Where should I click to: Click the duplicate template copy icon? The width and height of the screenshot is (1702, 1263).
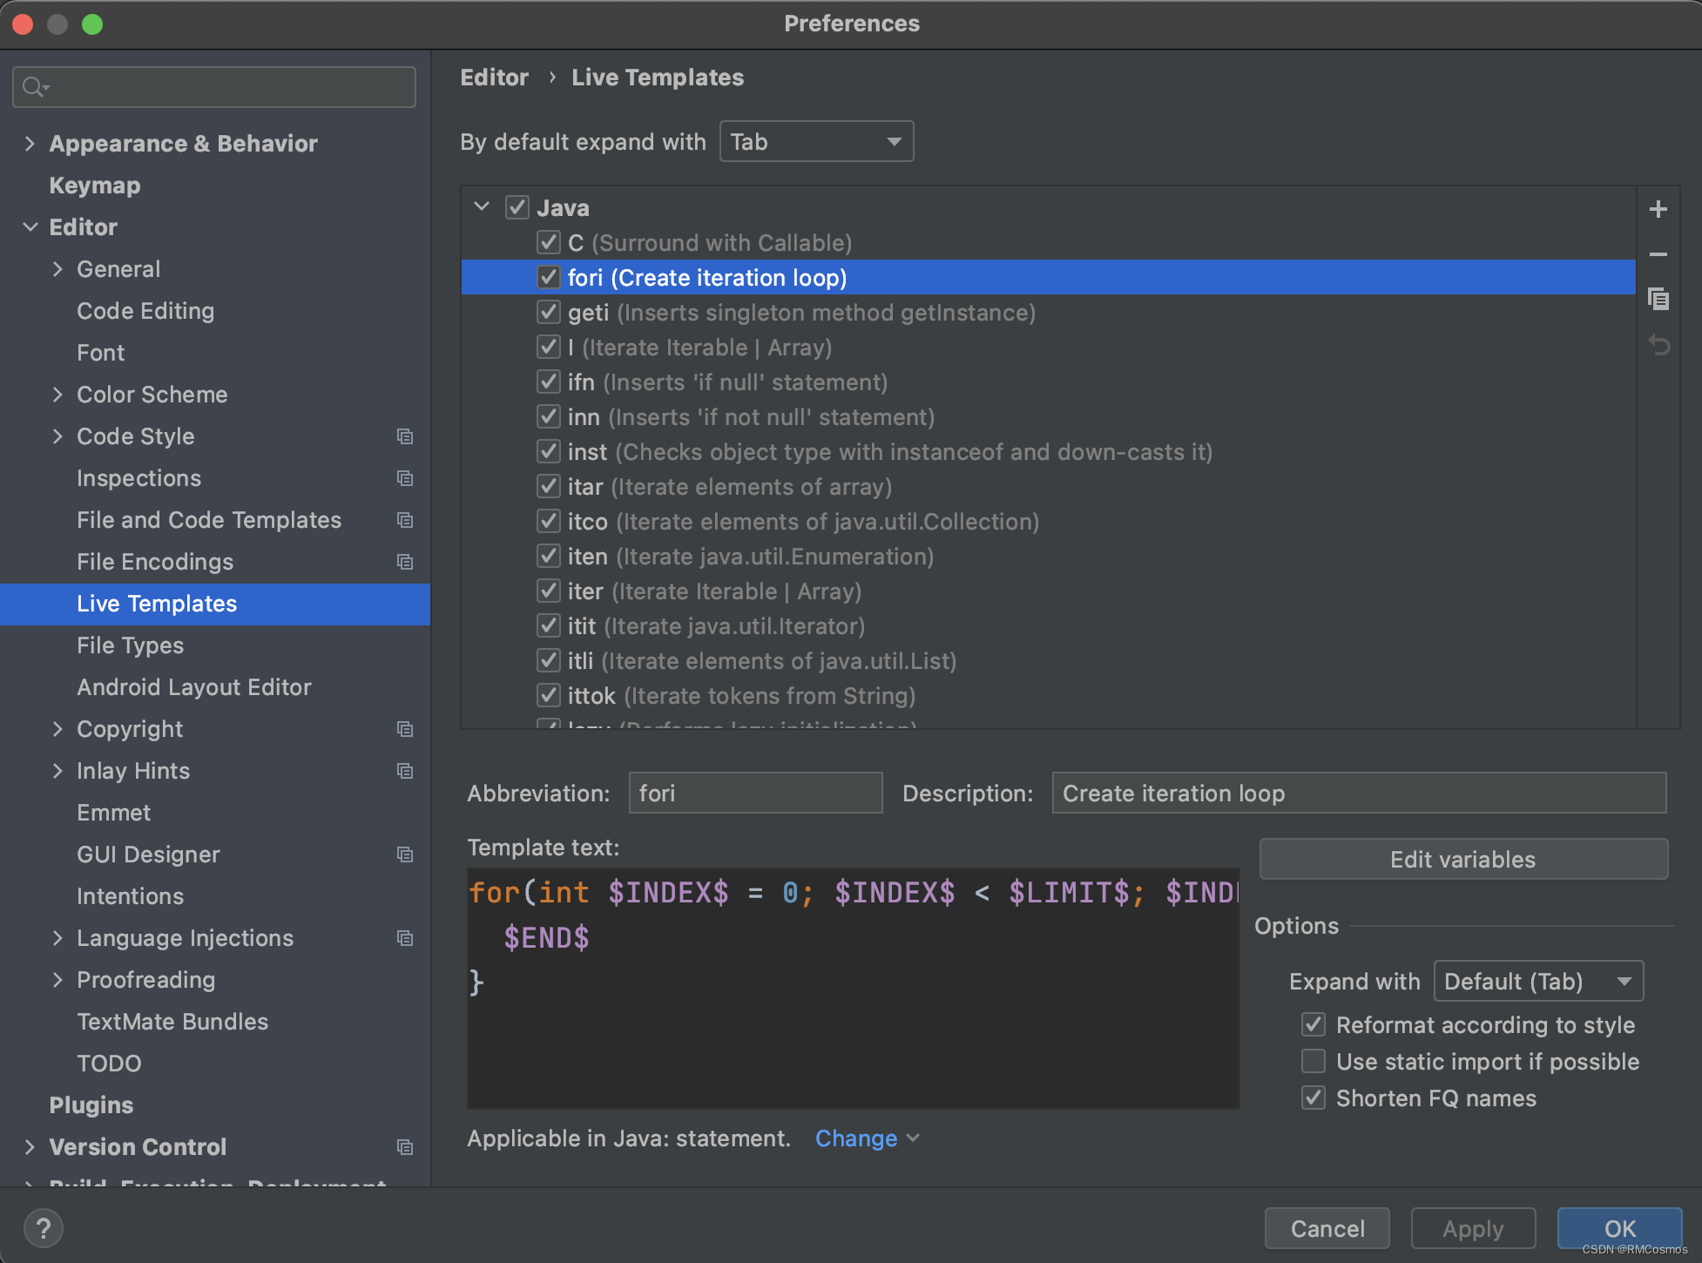coord(1658,300)
